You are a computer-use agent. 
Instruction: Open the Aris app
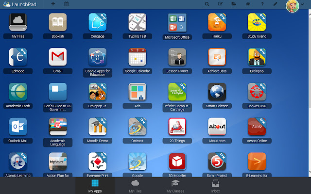[x=137, y=92]
